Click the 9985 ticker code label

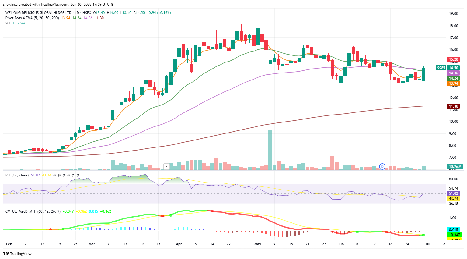tap(441, 68)
